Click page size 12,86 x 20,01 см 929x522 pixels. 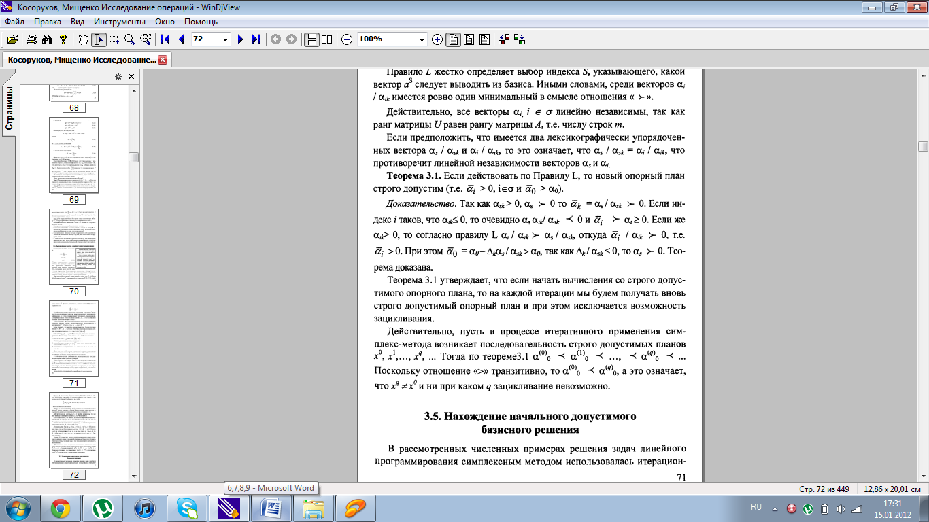pyautogui.click(x=892, y=489)
